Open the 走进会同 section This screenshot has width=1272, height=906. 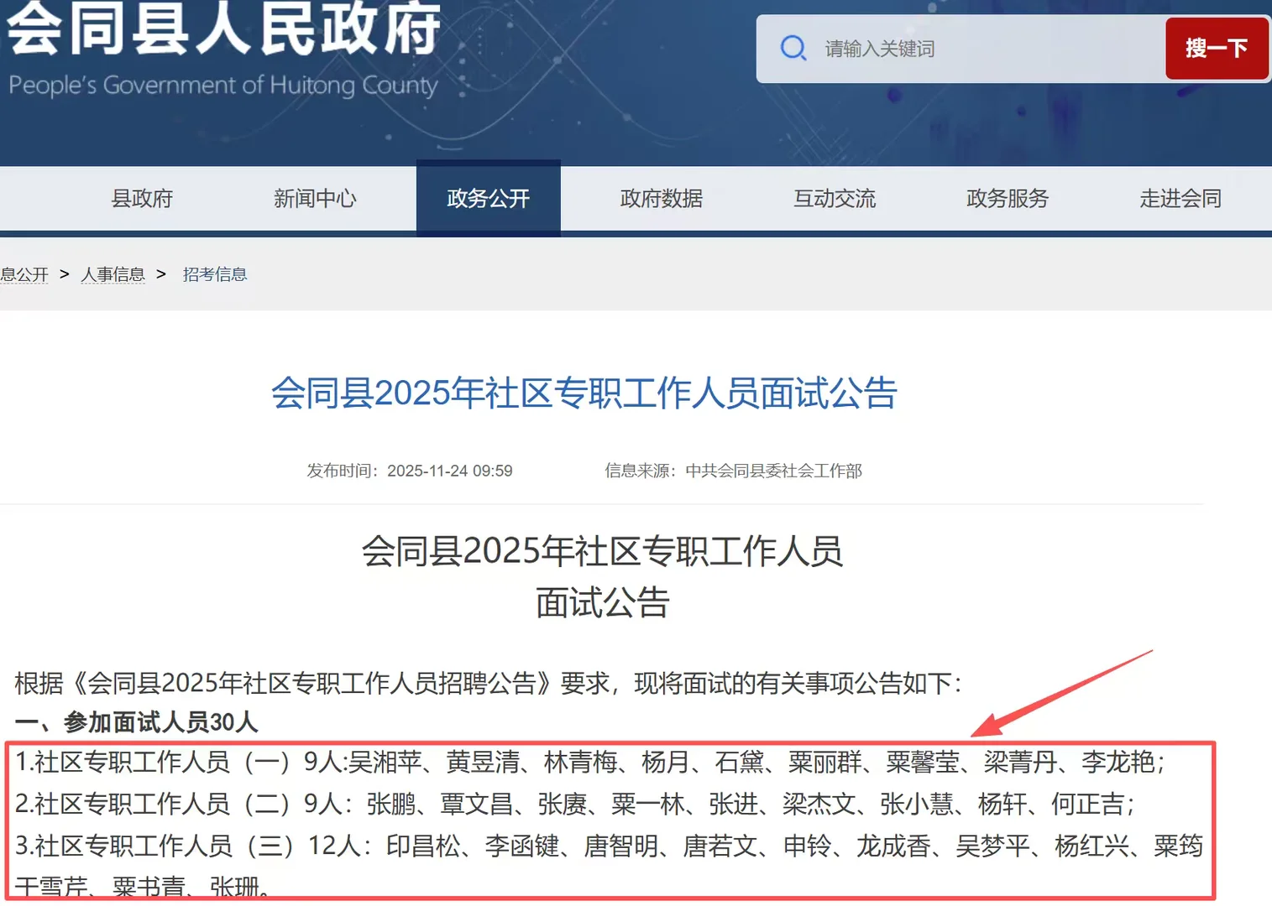[x=1180, y=199]
